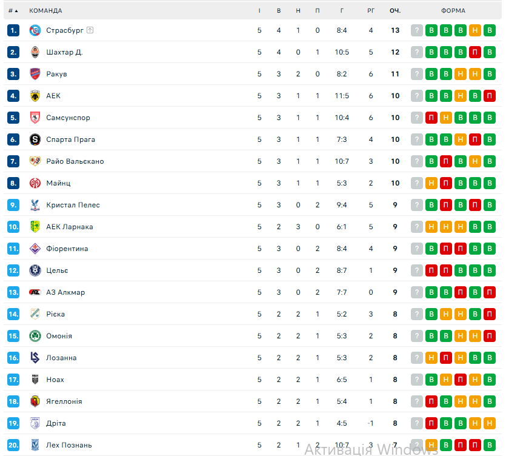Click the Ягеллонія club crest
The width and height of the screenshot is (506, 456).
[x=35, y=401]
